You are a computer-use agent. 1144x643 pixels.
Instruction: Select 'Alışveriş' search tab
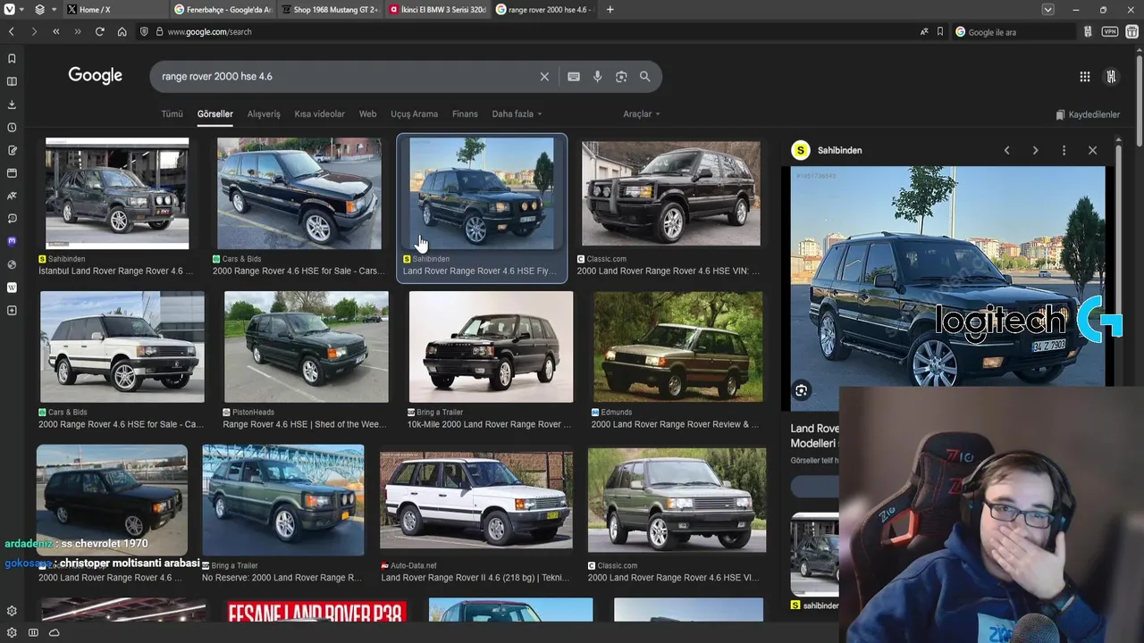(x=264, y=114)
